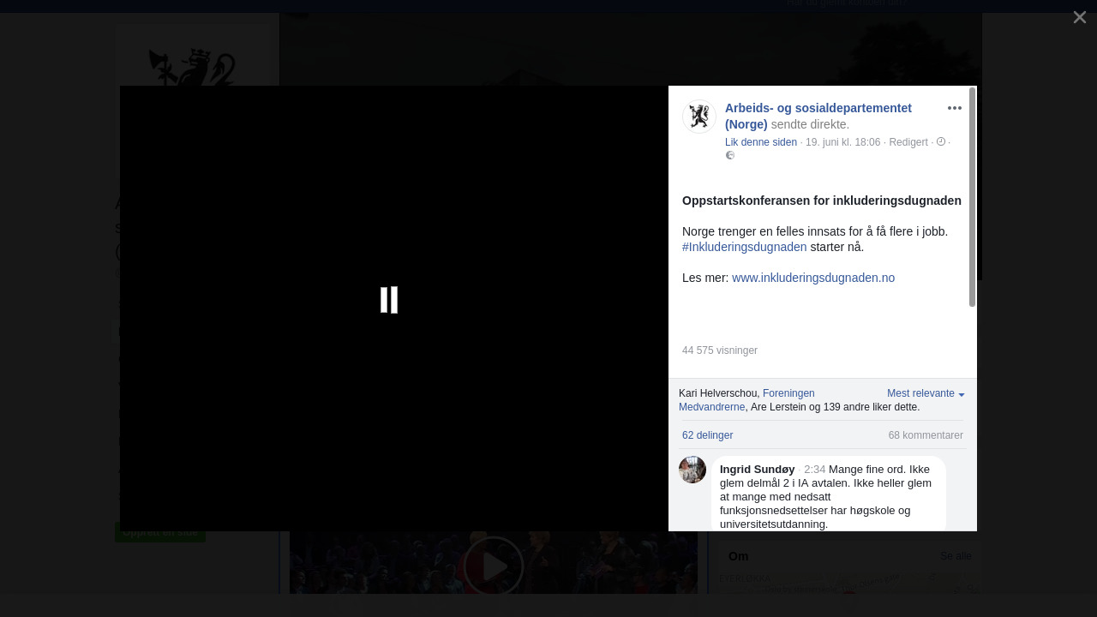Open the 19. juni kl. 18:06 timestamp
Viewport: 1097px width, 617px height.
(x=842, y=142)
